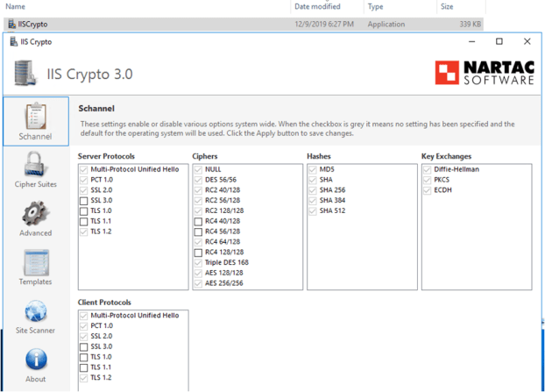Toggle Client Protocols PCT 1.0 checkbox
This screenshot has width=545, height=392.
83,326
